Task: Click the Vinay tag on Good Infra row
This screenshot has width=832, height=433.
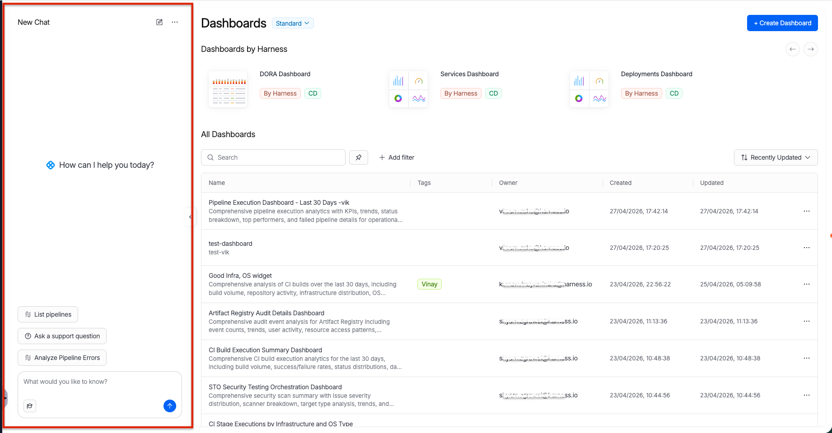Action: [429, 284]
